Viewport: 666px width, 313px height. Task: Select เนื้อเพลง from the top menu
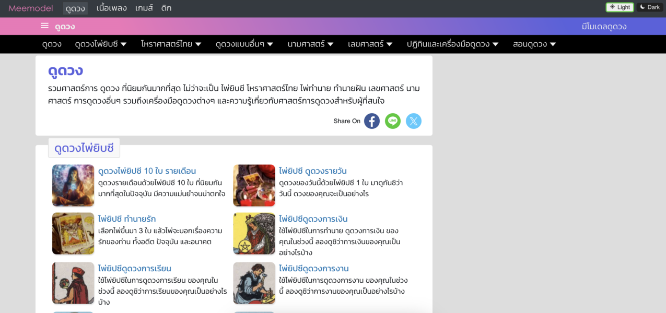click(111, 8)
